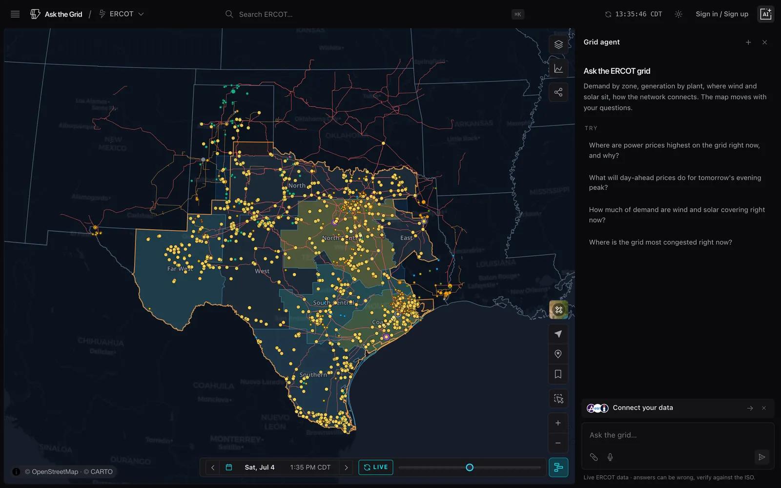Image resolution: width=781 pixels, height=488 pixels.
Task: Ask where the grid is most congested
Action: point(677,242)
